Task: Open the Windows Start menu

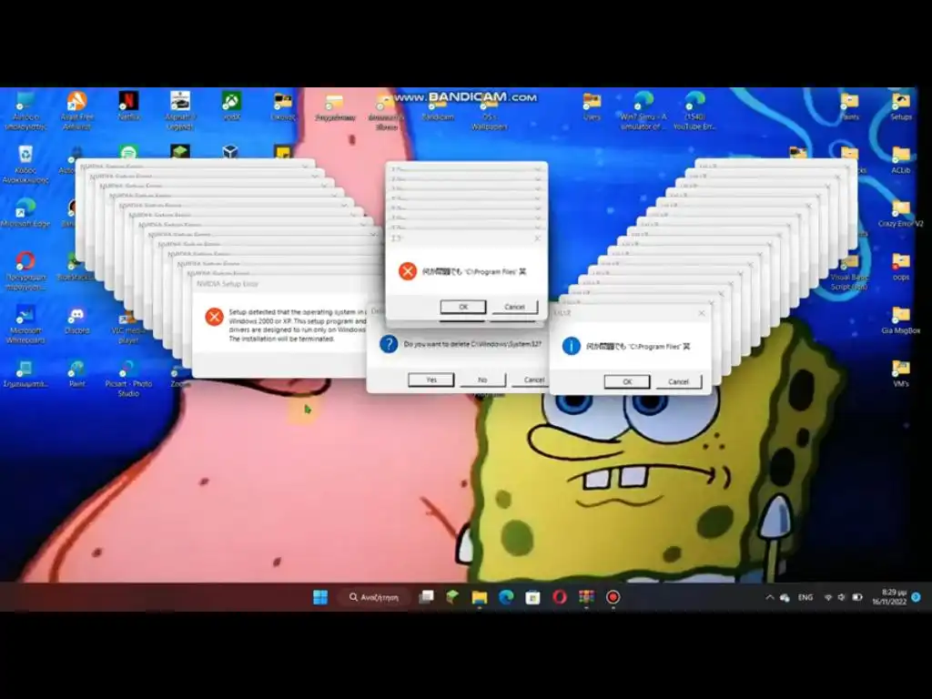Action: (x=320, y=597)
